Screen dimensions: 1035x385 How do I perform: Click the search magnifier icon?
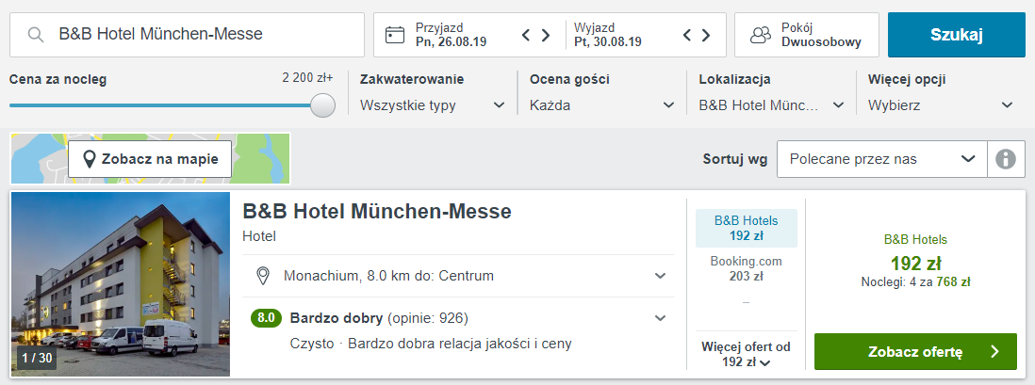pyautogui.click(x=36, y=35)
